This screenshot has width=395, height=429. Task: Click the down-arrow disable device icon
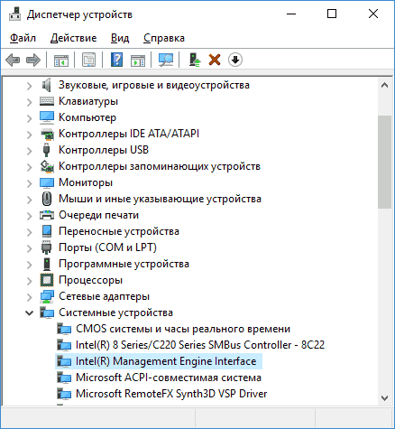pos(235,60)
